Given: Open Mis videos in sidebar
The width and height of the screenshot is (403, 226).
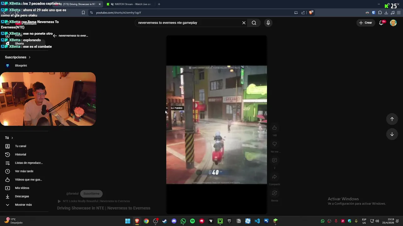Looking at the screenshot, I should (x=22, y=188).
